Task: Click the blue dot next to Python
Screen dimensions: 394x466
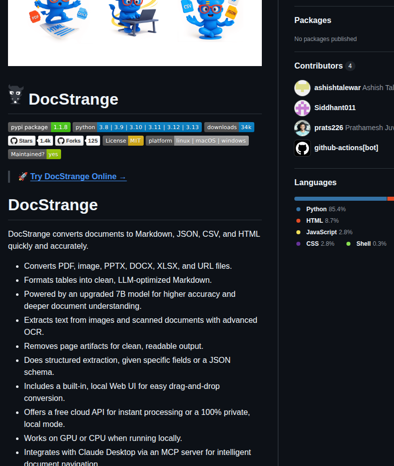Action: (x=298, y=209)
